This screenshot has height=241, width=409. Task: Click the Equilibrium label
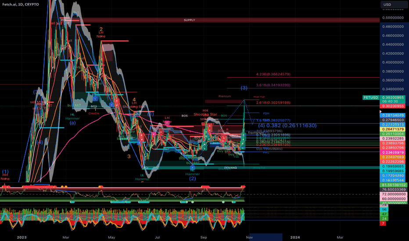[257, 133]
